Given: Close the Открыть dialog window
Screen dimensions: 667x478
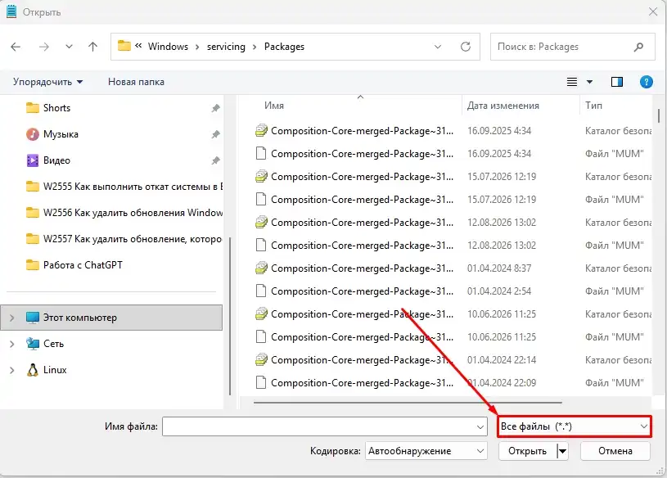Looking at the screenshot, I should point(653,12).
